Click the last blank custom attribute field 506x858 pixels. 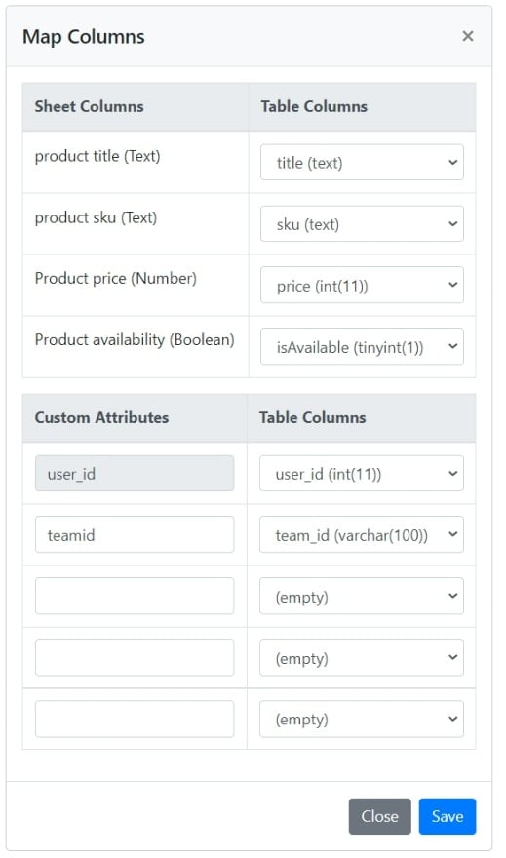click(135, 719)
